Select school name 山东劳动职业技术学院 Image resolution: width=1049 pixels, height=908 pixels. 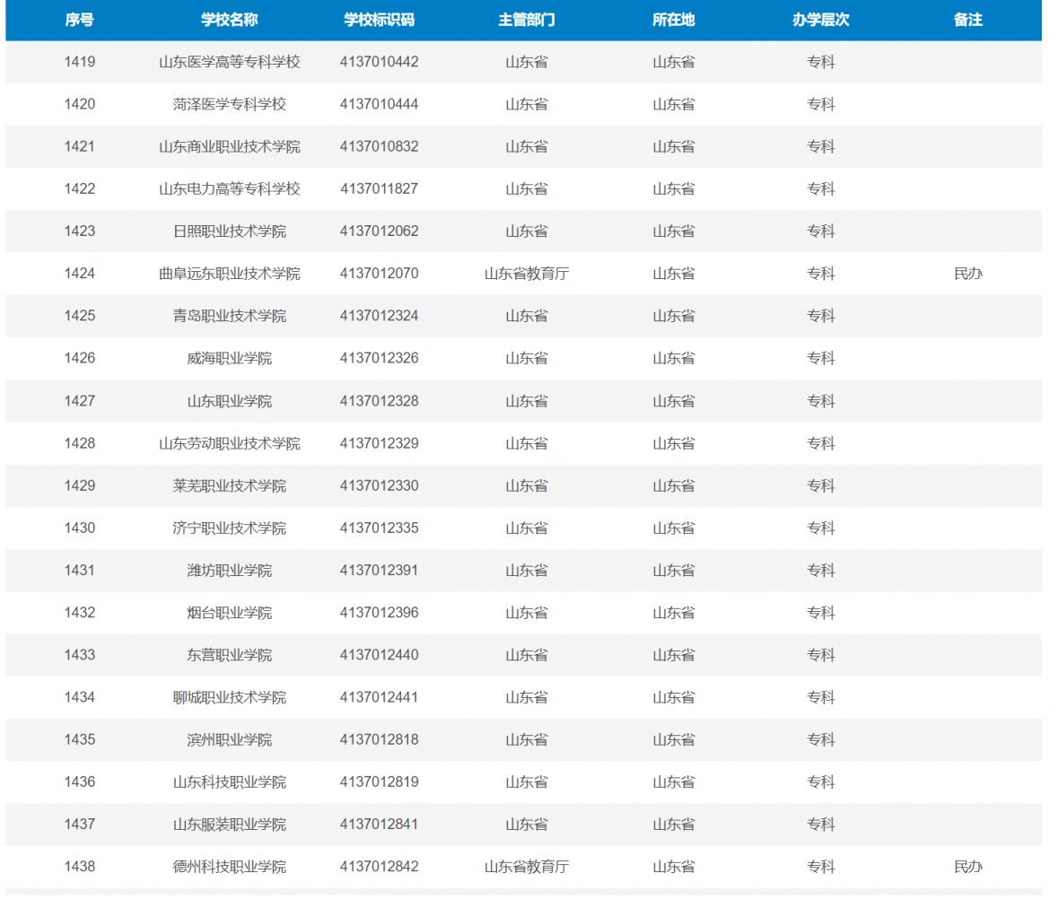pos(230,443)
